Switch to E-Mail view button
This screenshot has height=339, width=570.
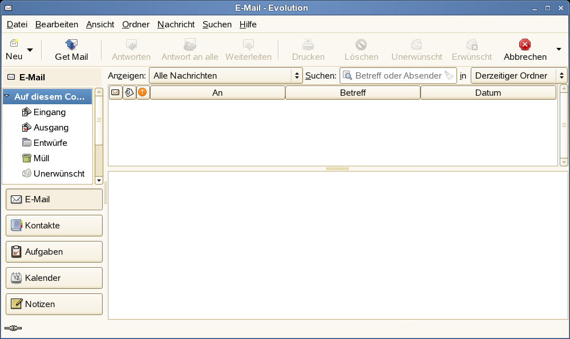point(54,199)
